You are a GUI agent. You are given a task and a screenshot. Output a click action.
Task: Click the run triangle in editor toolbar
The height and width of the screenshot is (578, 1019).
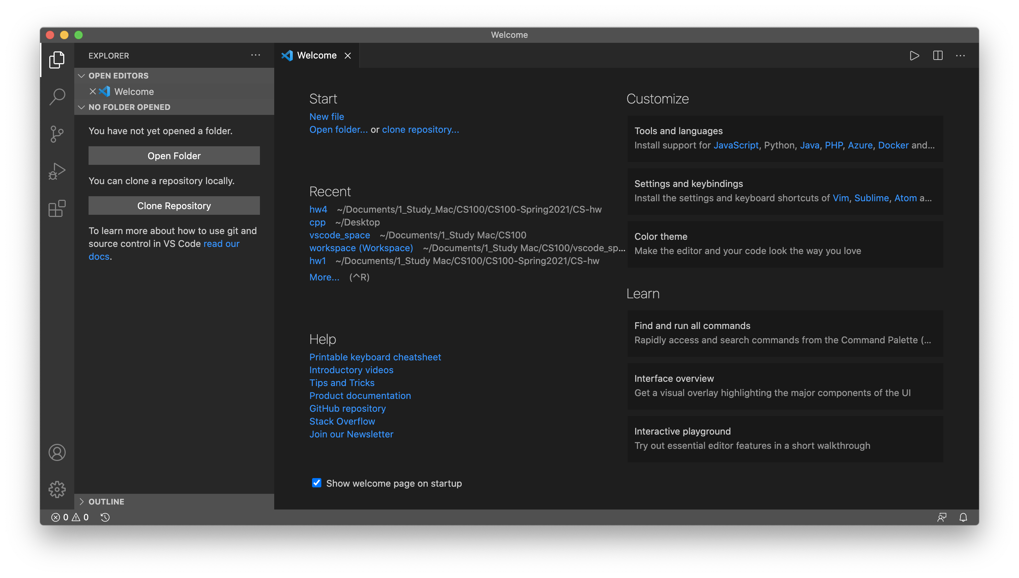coord(914,56)
